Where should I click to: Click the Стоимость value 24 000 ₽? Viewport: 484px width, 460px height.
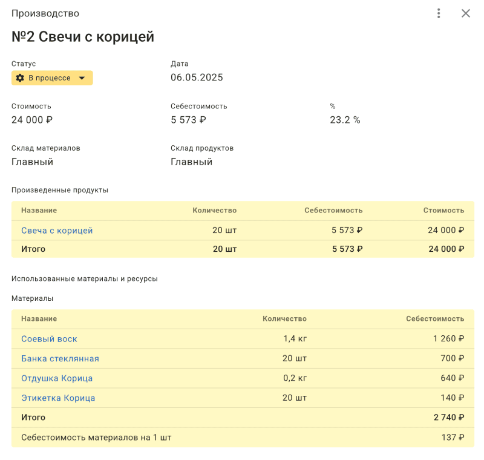(x=30, y=119)
